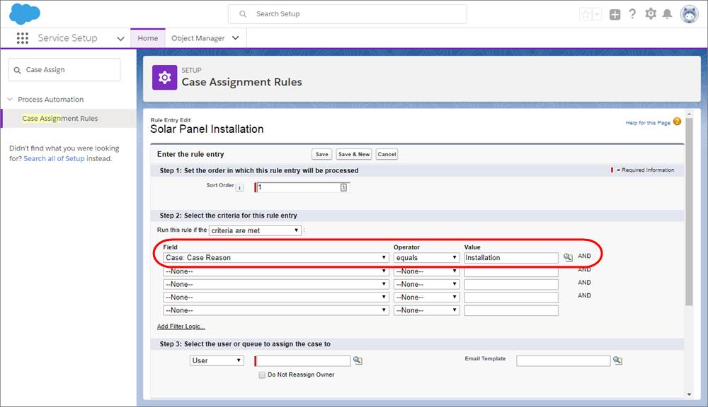708x407 pixels.
Task: Click the required User name input field
Action: 303,360
